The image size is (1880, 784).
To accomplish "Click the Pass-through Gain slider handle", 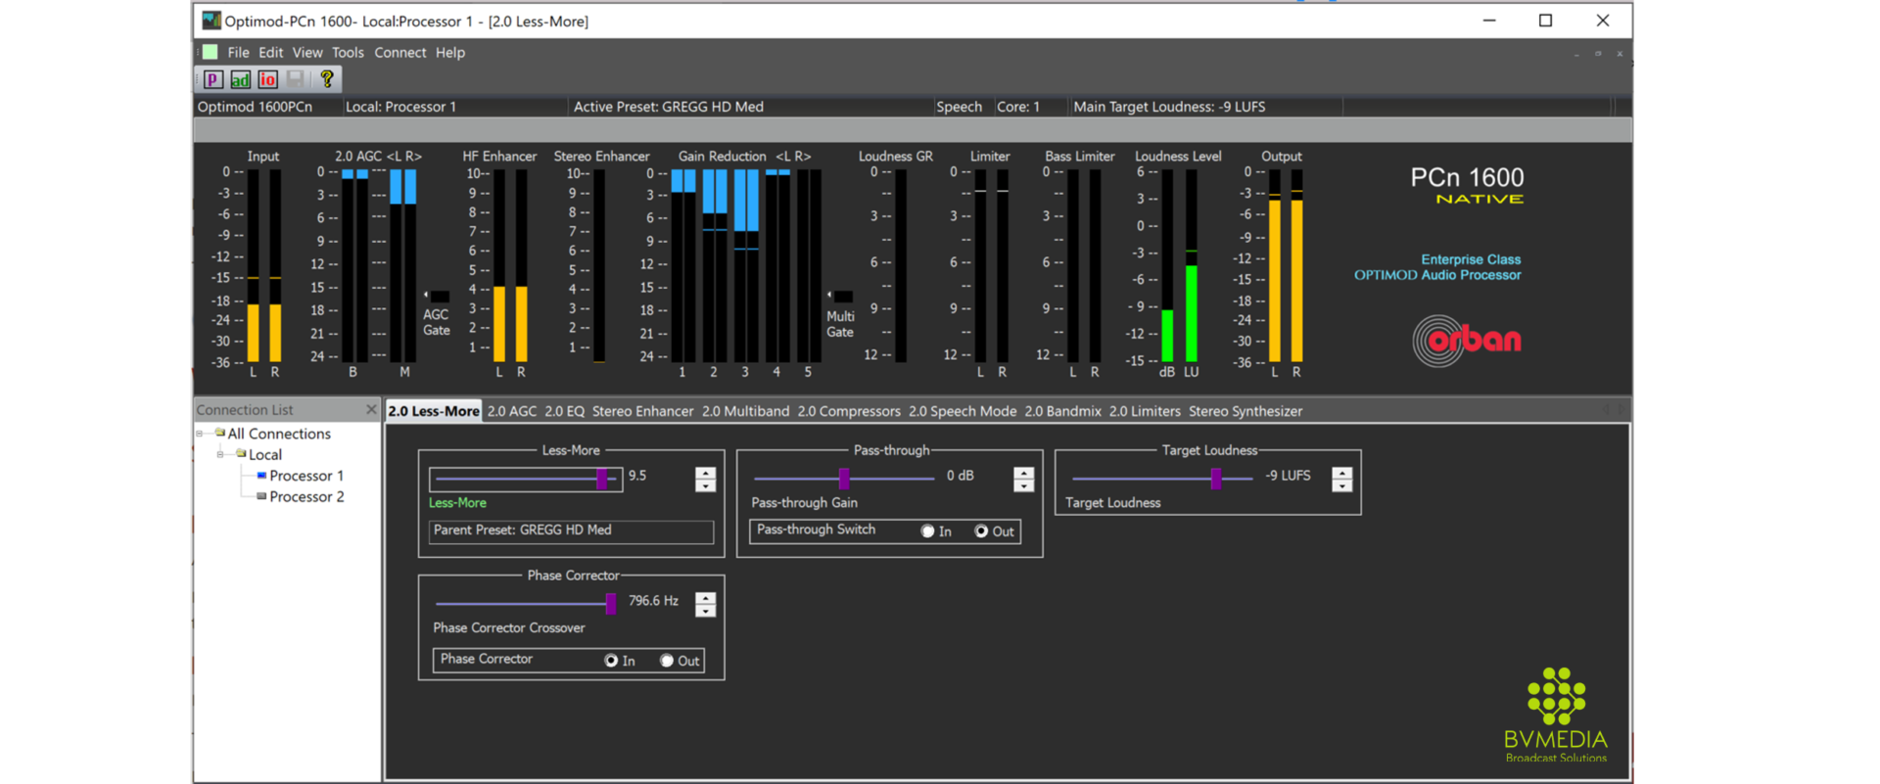I will coord(844,479).
